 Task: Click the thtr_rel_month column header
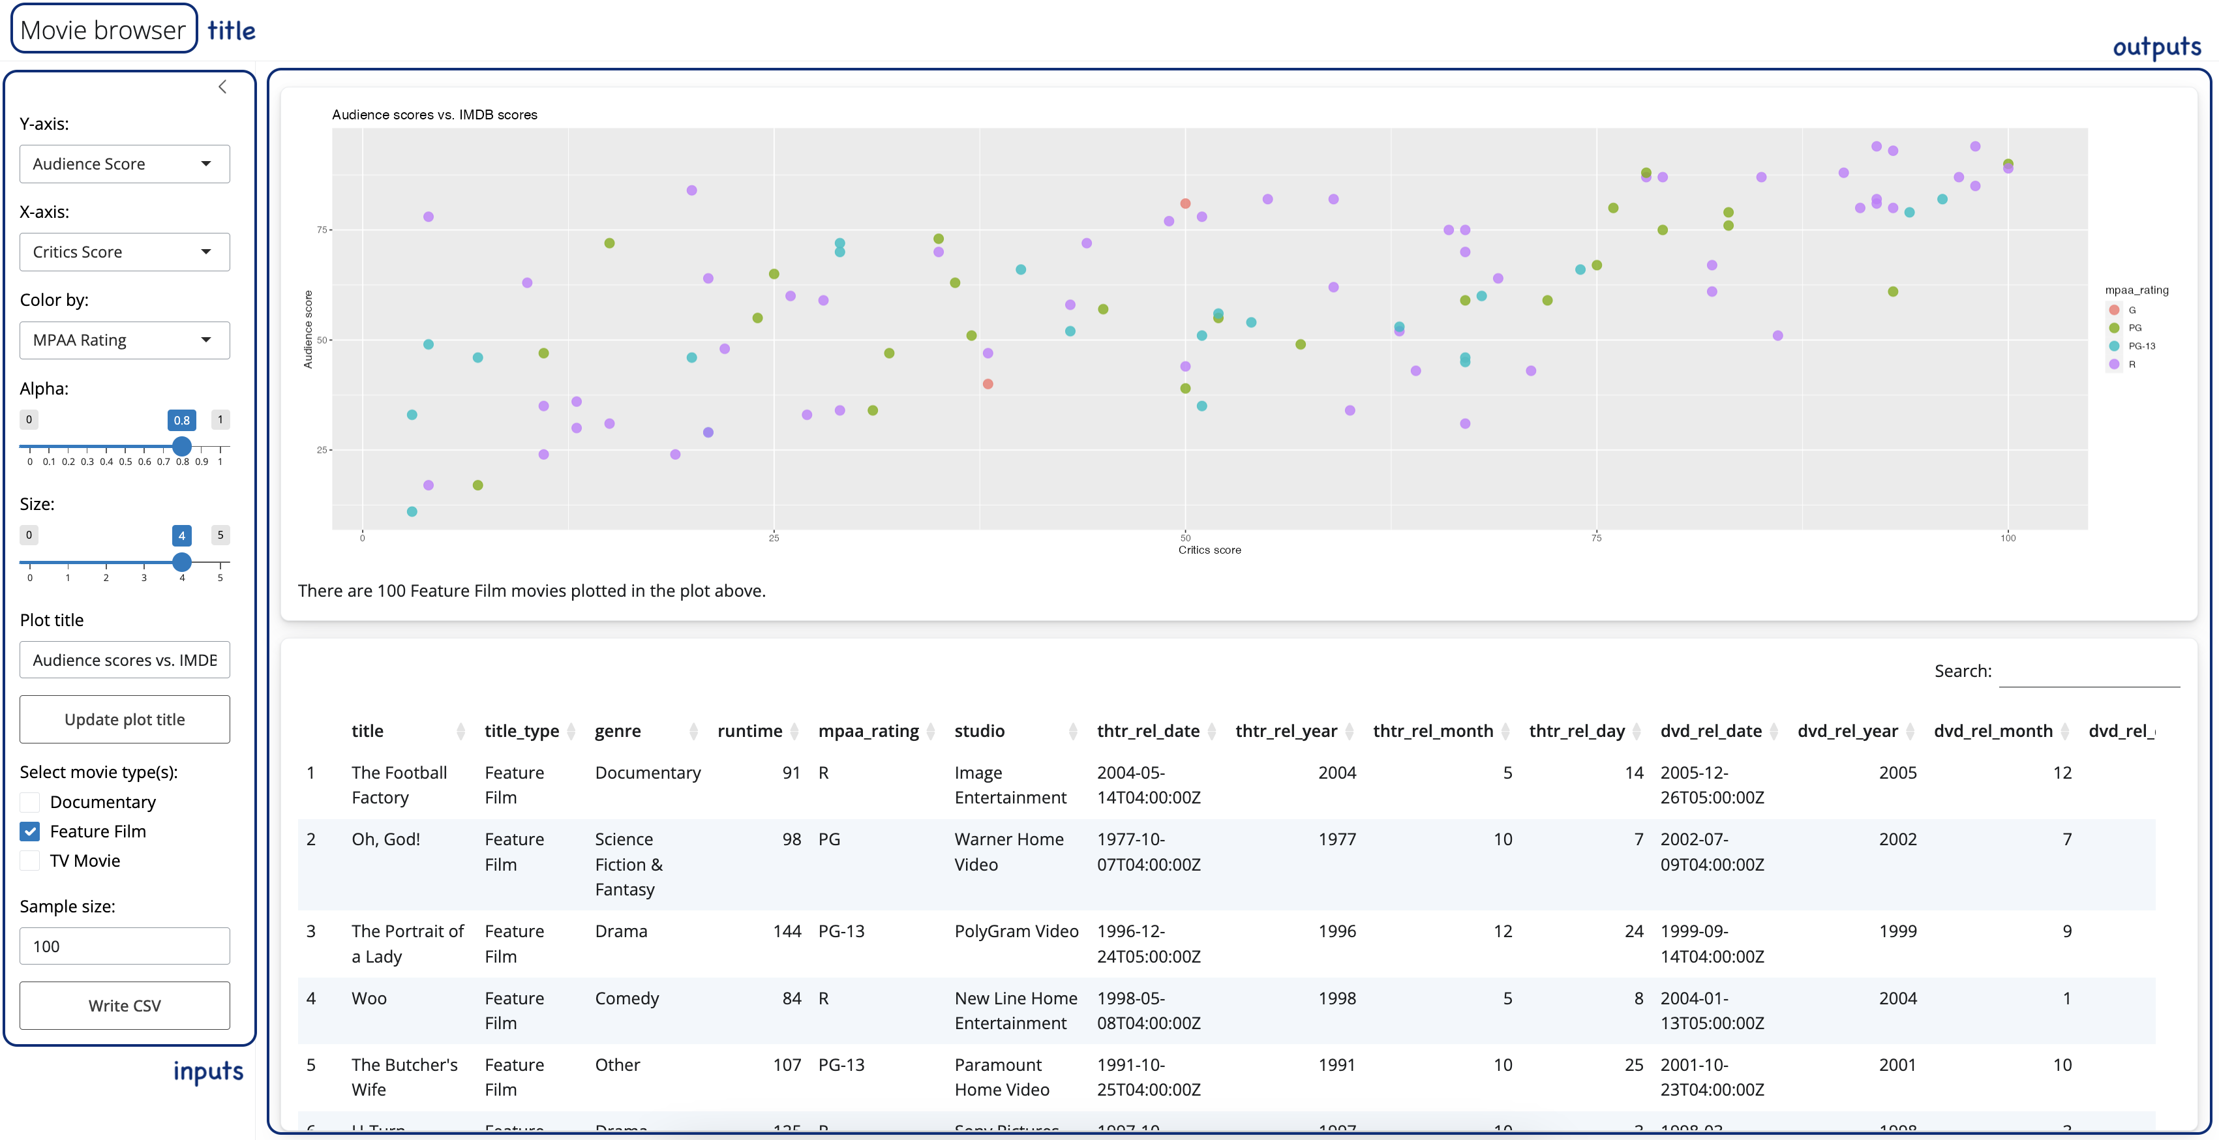[x=1432, y=731]
